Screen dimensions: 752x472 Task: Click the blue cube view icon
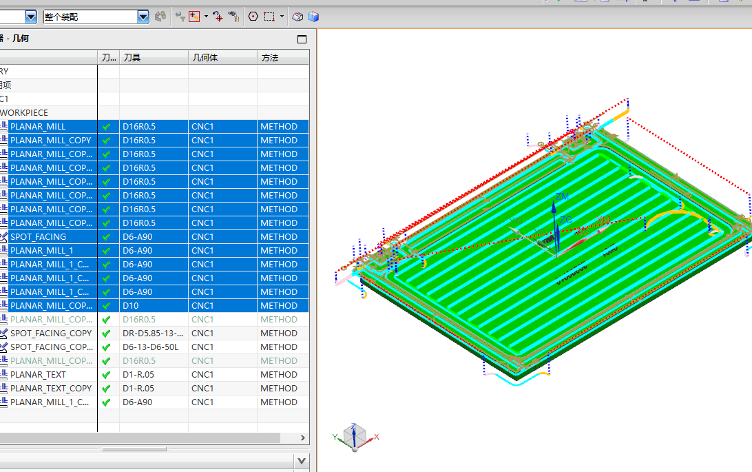pos(313,17)
